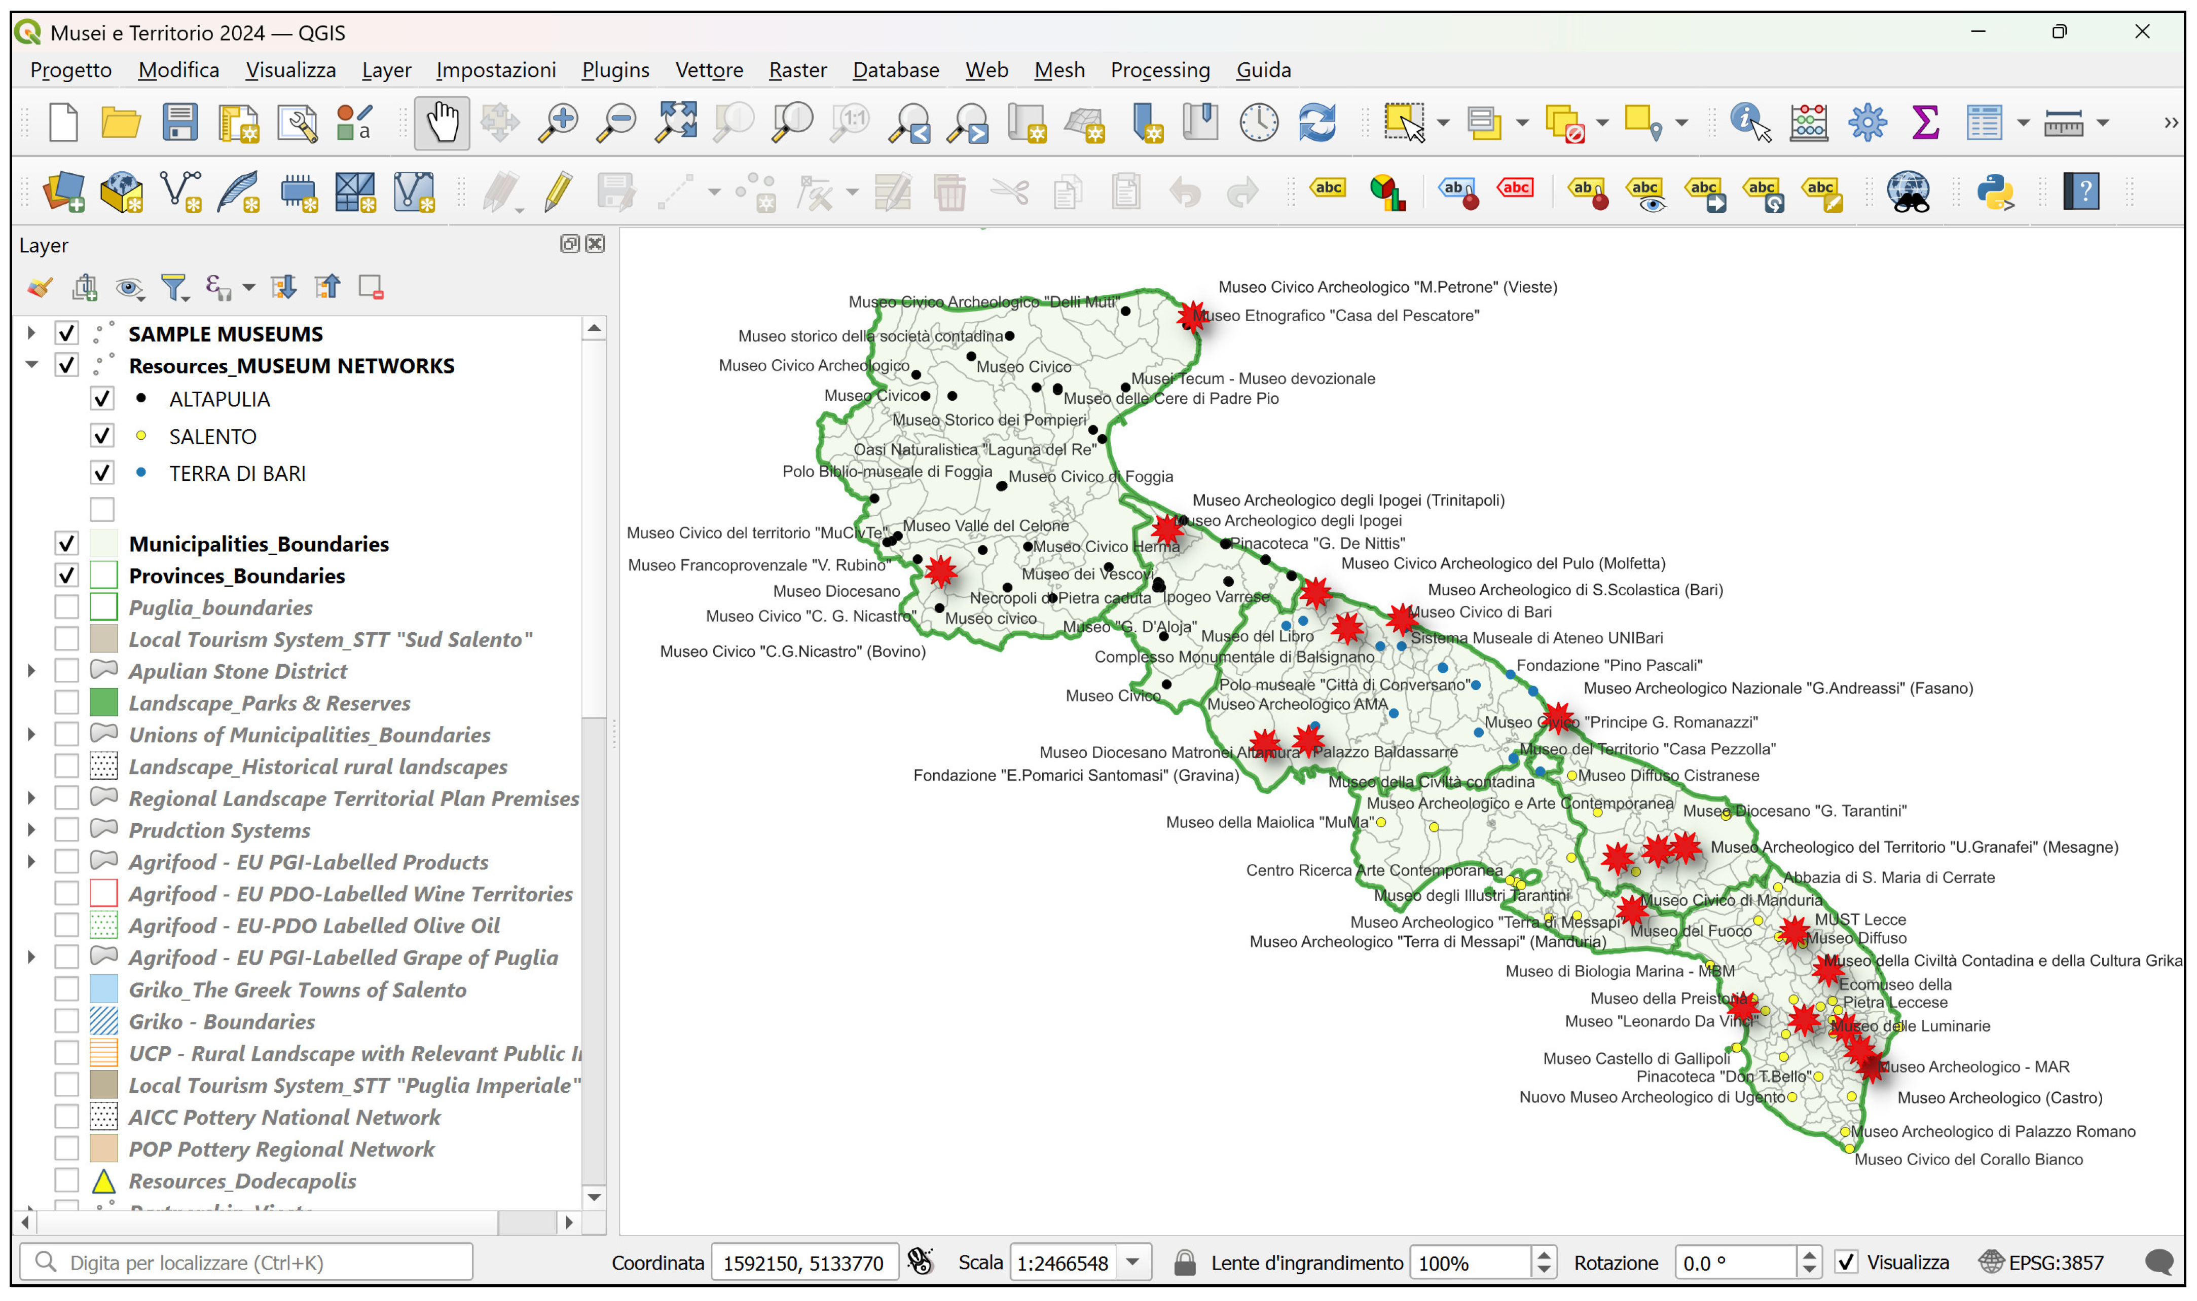Viewport: 2197px width, 1301px height.
Task: Uncheck the SAMPLE MUSEUMS layer checkbox
Action: 66,334
